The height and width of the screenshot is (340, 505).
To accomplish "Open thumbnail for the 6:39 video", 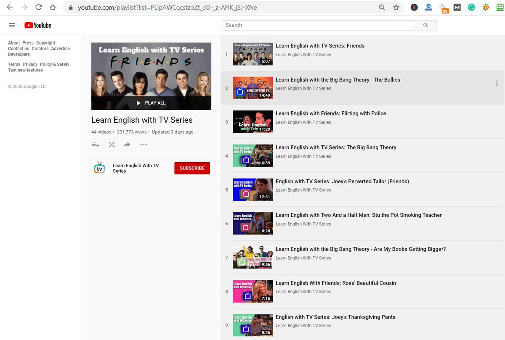I will pyautogui.click(x=252, y=156).
